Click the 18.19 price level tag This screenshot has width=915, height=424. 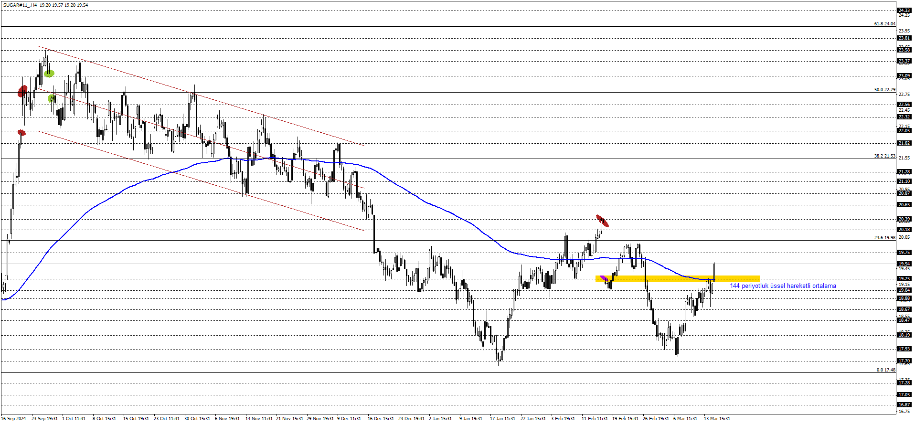point(904,335)
